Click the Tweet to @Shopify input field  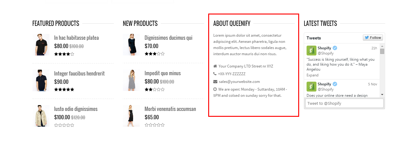(x=344, y=103)
